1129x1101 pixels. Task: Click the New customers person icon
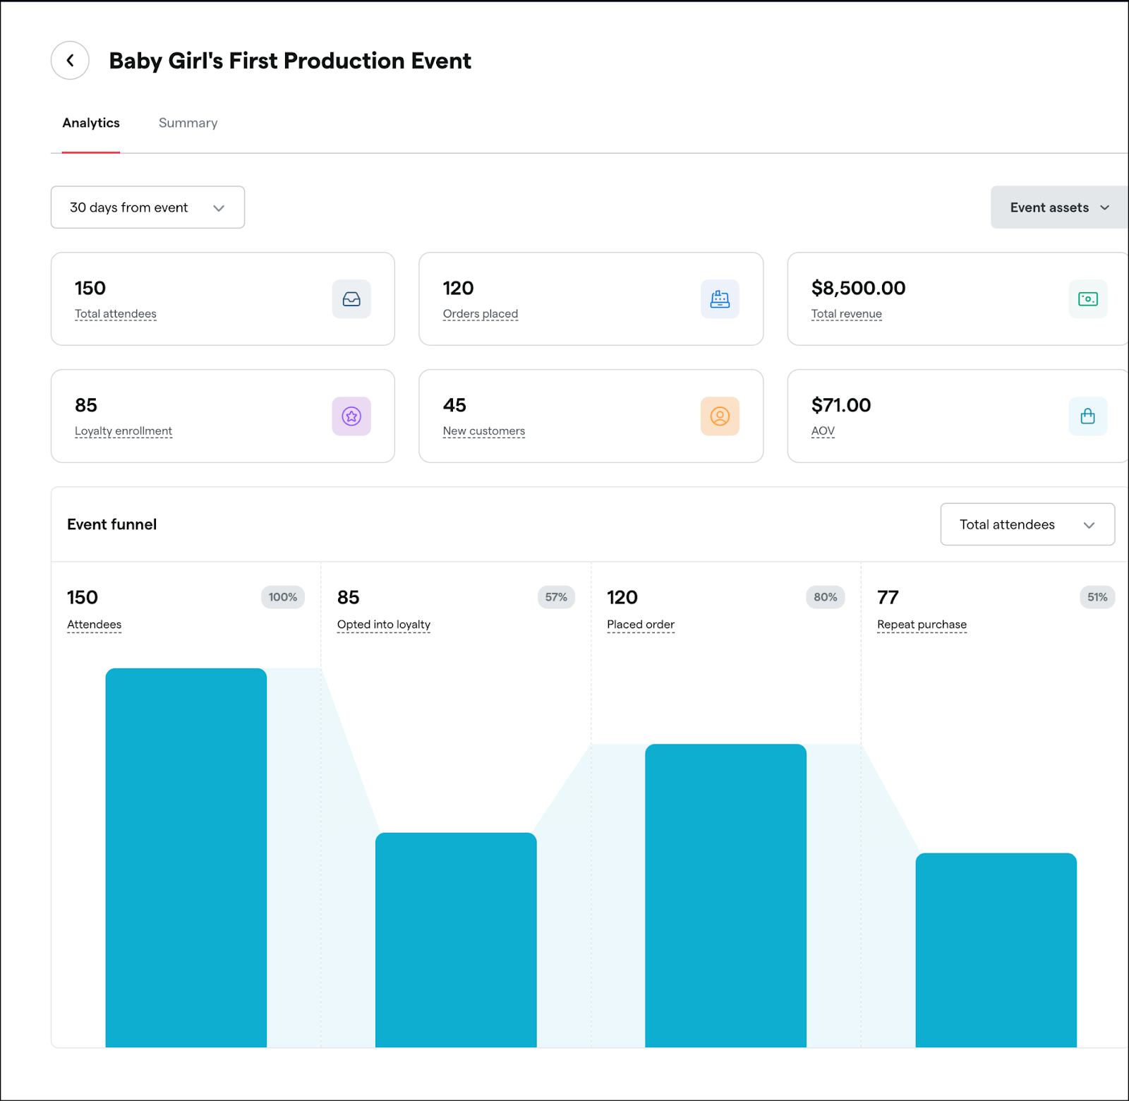coord(720,416)
